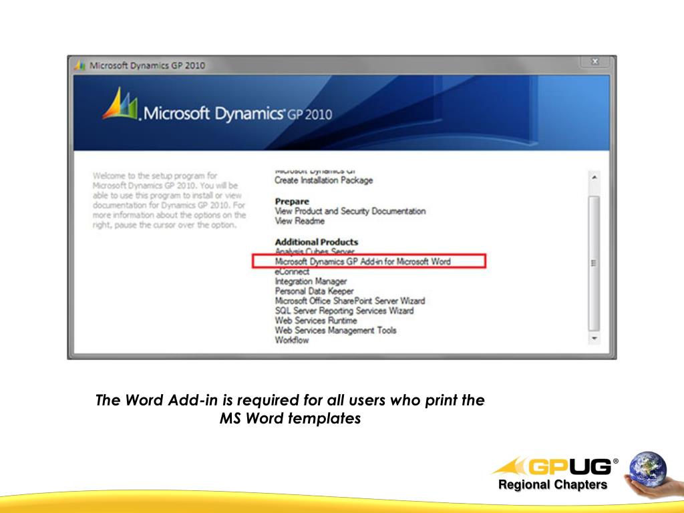This screenshot has height=513, width=684.
Task: Select Analysis Cubes Server product
Action: tap(315, 251)
